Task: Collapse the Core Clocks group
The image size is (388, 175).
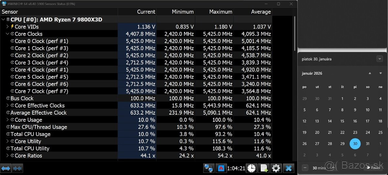Action: click(x=7, y=34)
